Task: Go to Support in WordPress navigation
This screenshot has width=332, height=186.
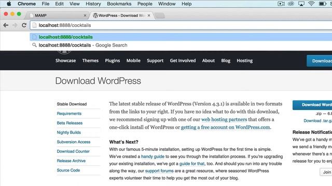Action: (155, 61)
